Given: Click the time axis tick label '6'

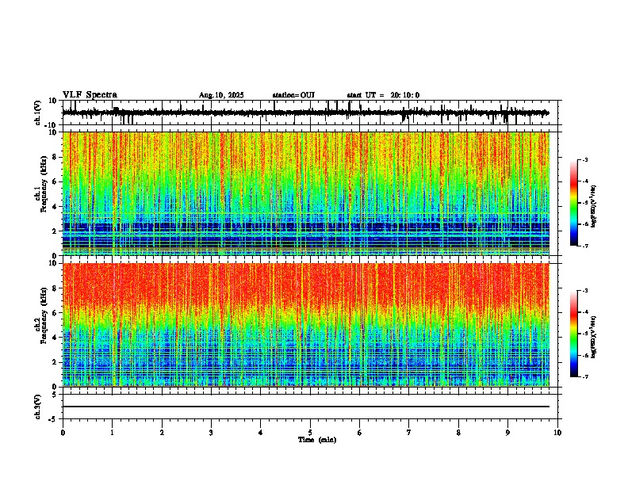Looking at the screenshot, I should point(360,433).
